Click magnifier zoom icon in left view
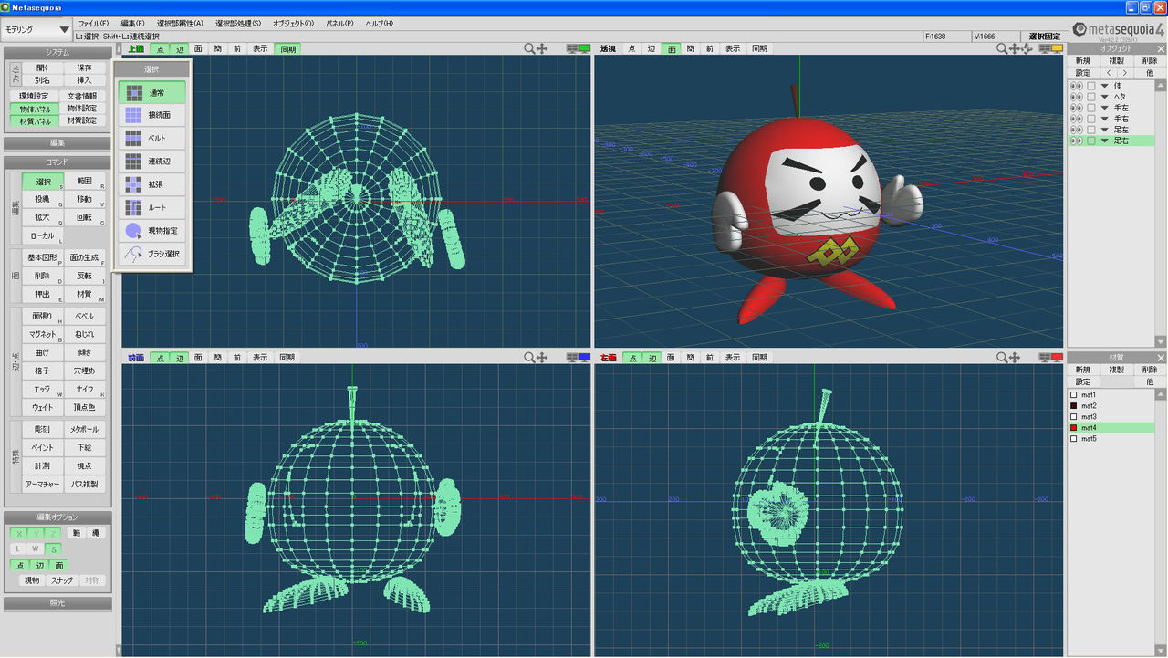This screenshot has height=658, width=1168. 1002,358
